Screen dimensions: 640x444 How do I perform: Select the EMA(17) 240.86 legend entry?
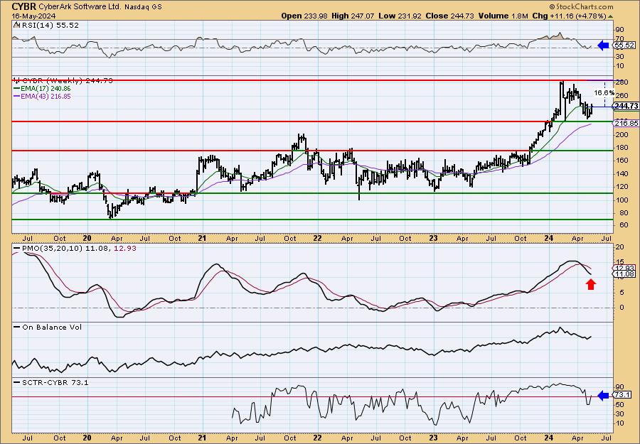pyautogui.click(x=42, y=88)
